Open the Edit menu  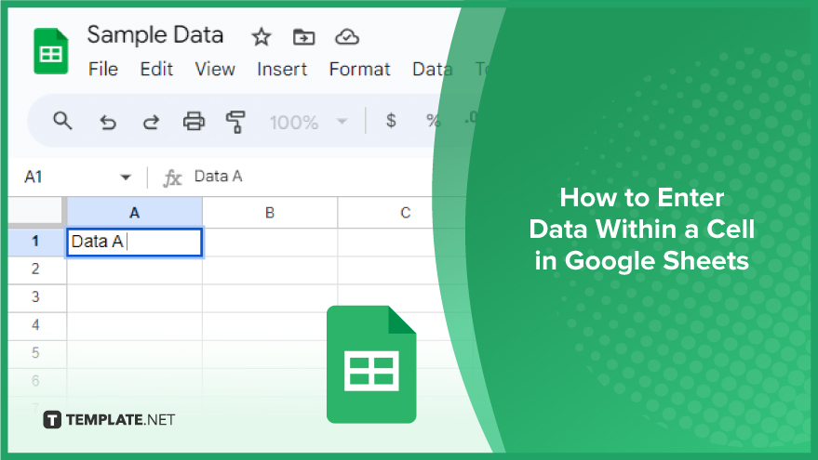pyautogui.click(x=156, y=70)
